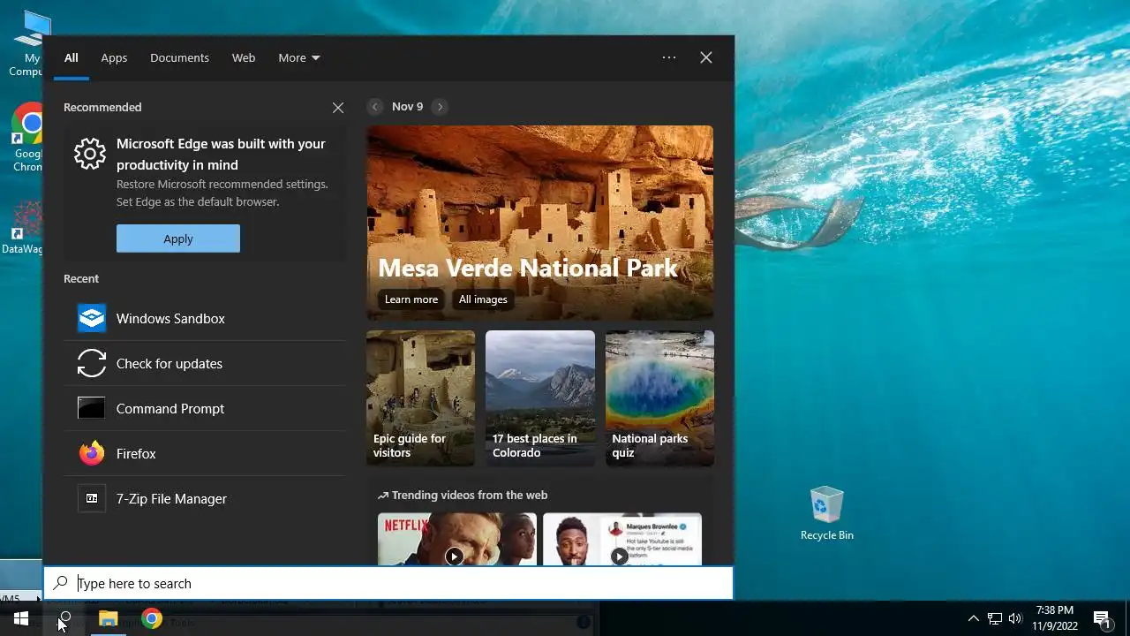Screen dimensions: 1130x636
Task: Open 17 best places in Colorado card
Action: coord(540,398)
